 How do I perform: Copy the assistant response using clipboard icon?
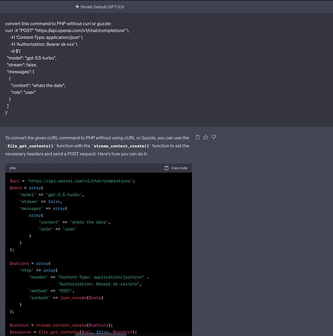[197, 137]
